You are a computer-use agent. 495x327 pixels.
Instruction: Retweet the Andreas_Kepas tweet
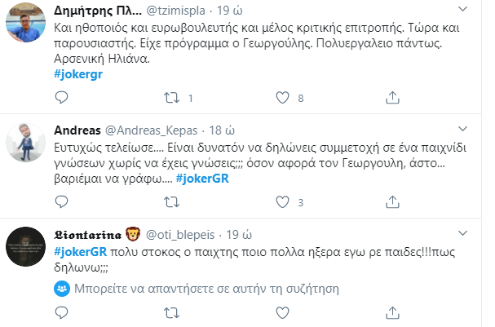pos(172,202)
